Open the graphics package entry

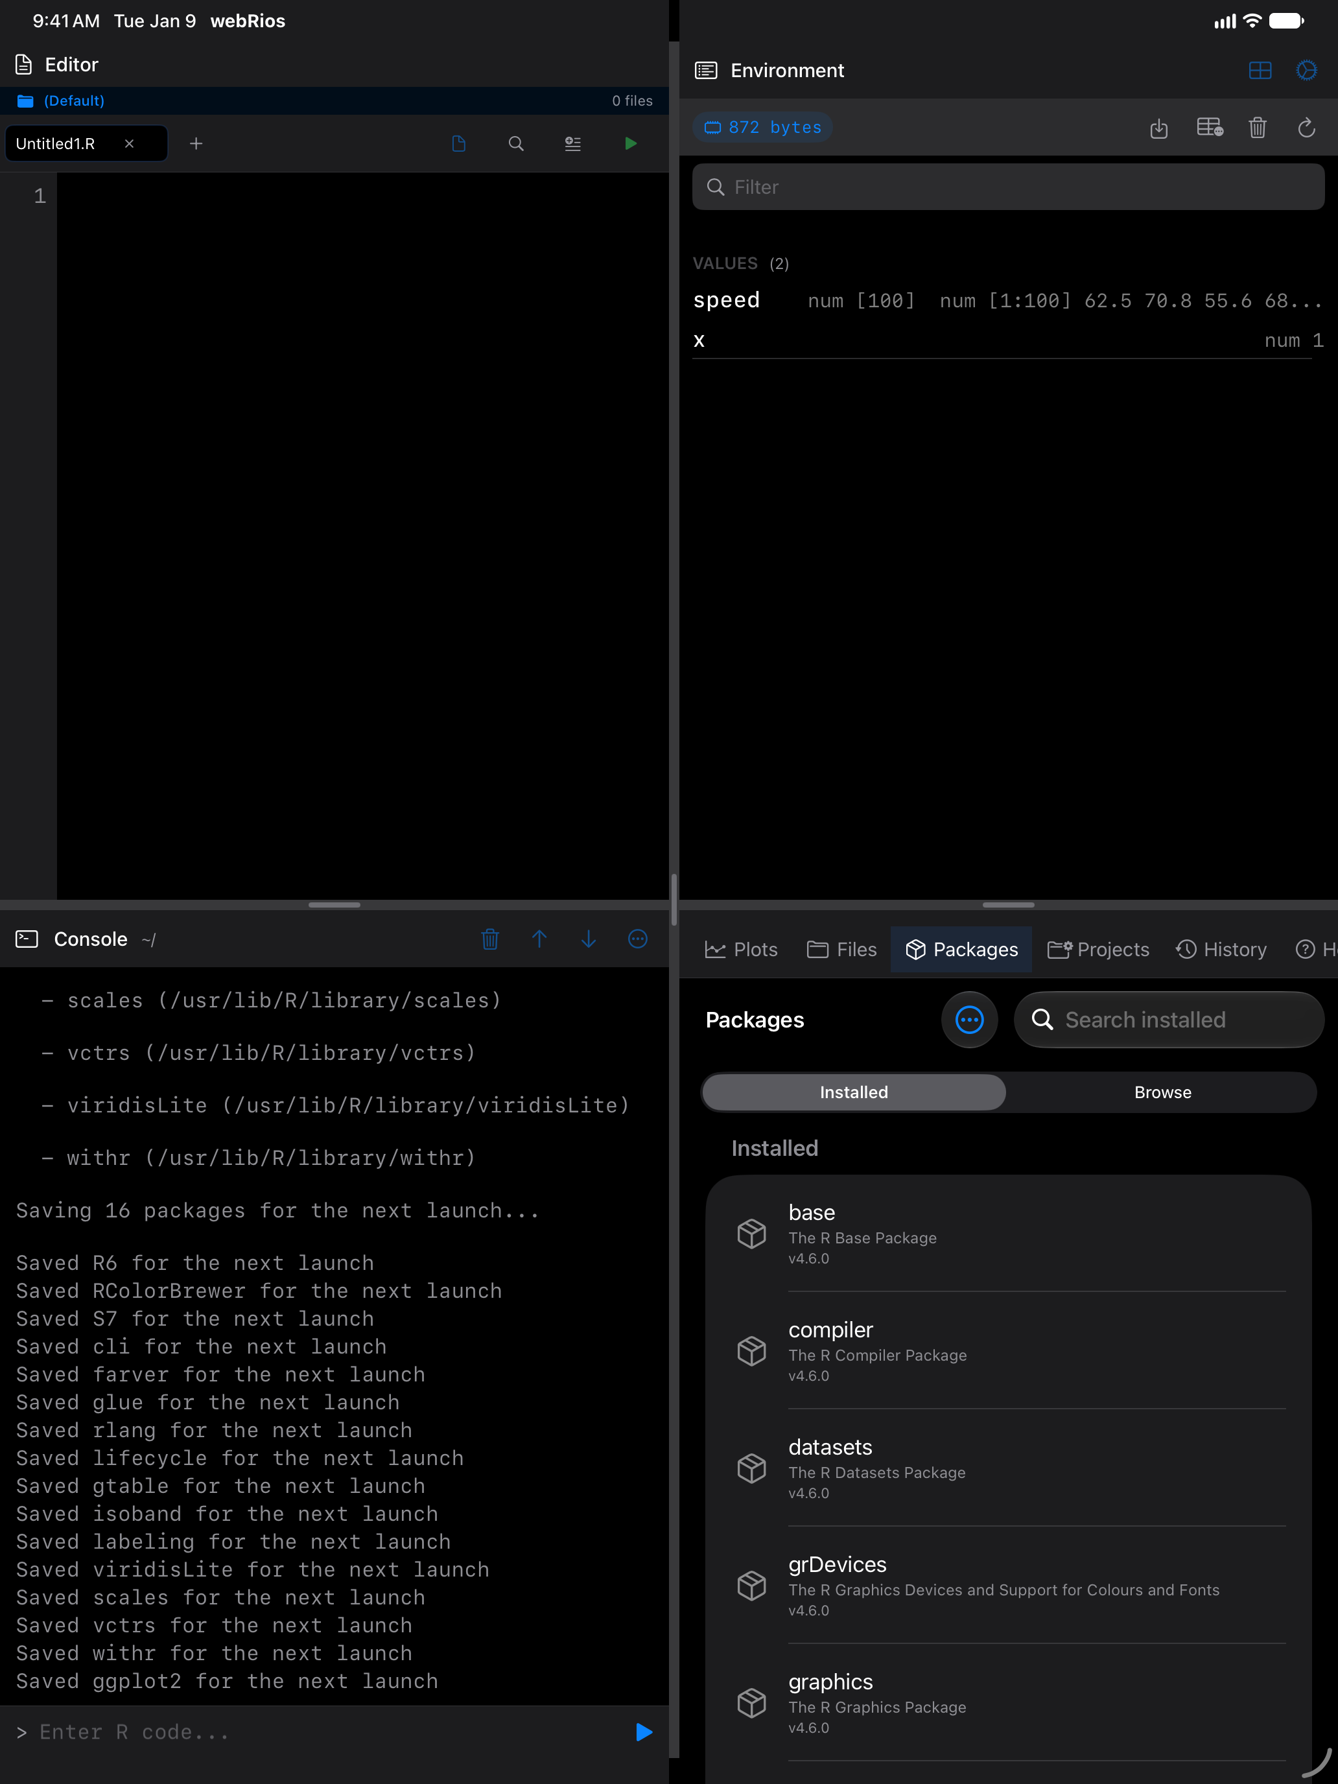[x=1008, y=1704]
